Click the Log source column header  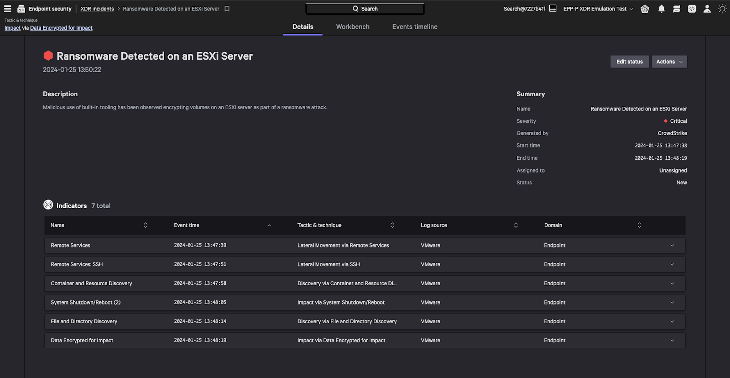pos(434,225)
